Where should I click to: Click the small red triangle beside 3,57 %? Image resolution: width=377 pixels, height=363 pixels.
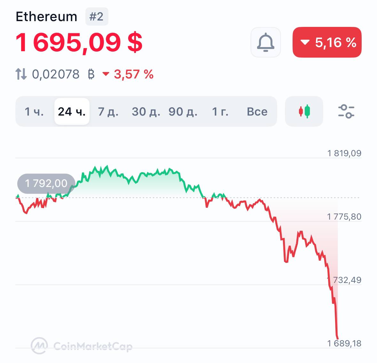click(x=106, y=74)
